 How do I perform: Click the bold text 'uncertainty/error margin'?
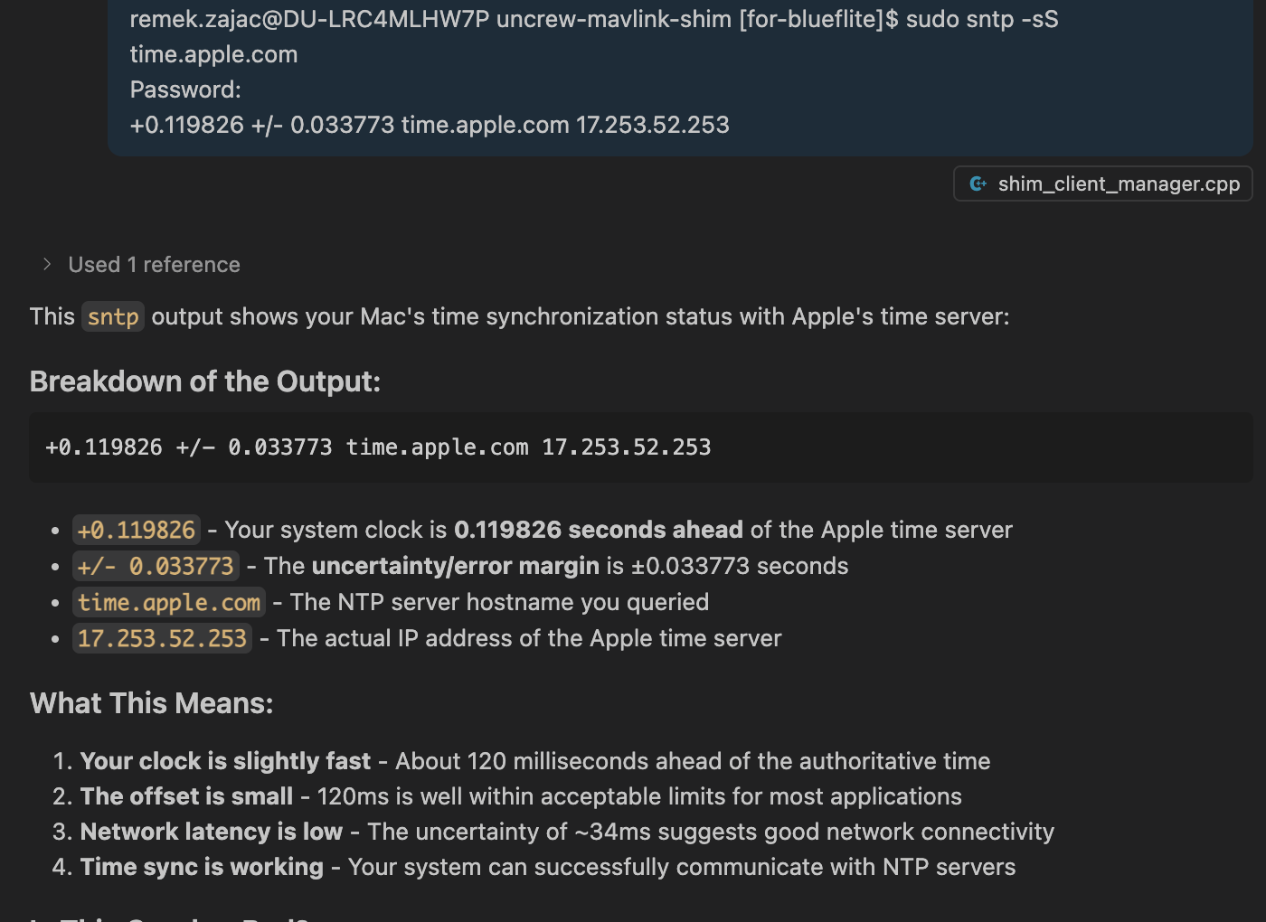pos(456,566)
